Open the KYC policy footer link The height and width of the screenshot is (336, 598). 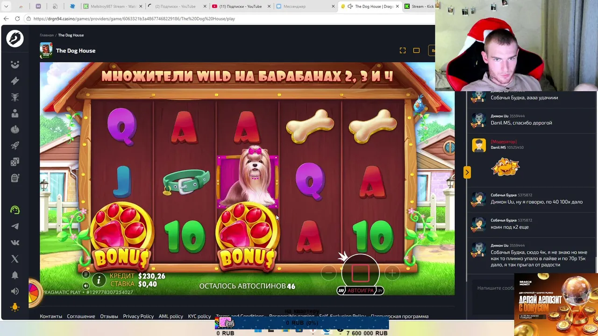(199, 316)
